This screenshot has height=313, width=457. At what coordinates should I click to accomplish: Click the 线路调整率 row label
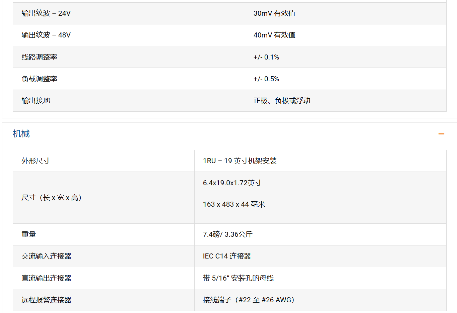(39, 57)
